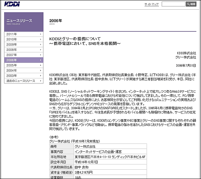201x179 pixels.
Task: Click subtitle 携帯電話において、SNSを本格展開
Action: (x=85, y=44)
